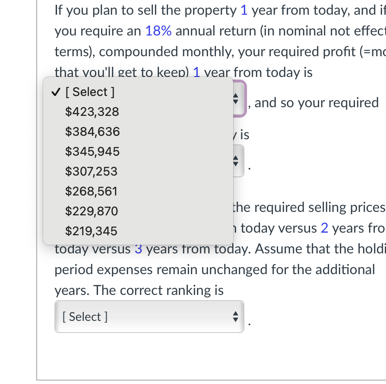Click the chevron icon inside the small answer box
386x384 pixels.
(x=236, y=161)
